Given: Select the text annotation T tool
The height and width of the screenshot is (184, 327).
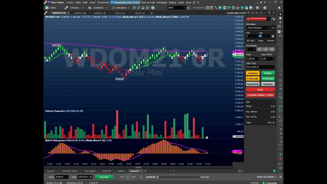Looking at the screenshot, I should coord(280,75).
